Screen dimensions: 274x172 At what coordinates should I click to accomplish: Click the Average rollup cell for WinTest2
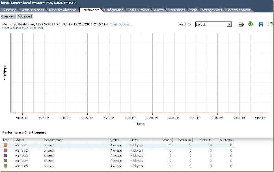tap(116, 150)
